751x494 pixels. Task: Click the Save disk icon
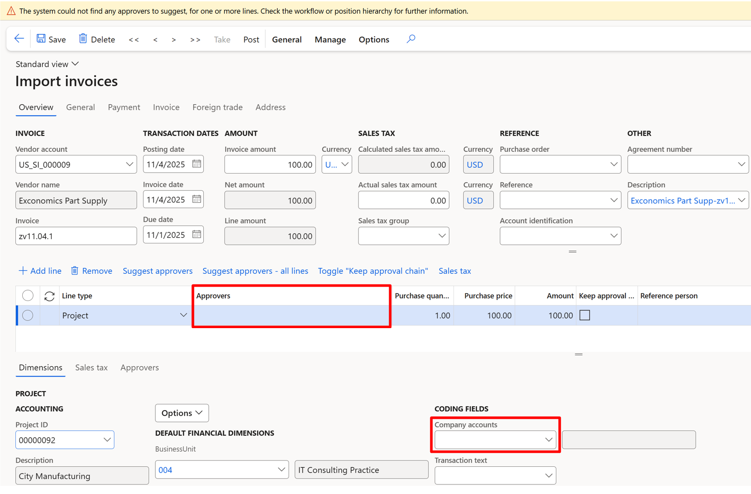point(41,39)
